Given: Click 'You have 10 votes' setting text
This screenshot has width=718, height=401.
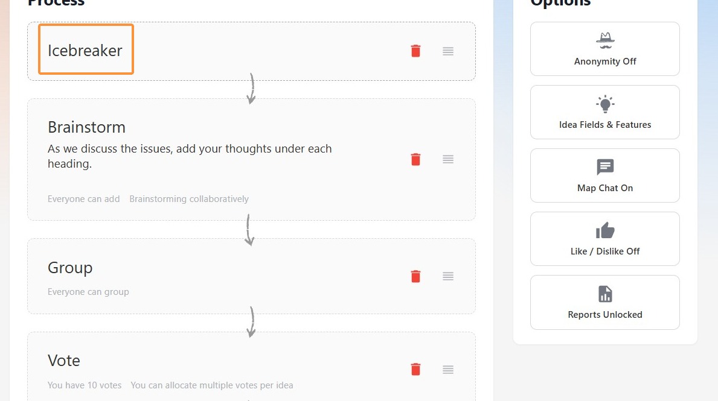Looking at the screenshot, I should tap(85, 385).
